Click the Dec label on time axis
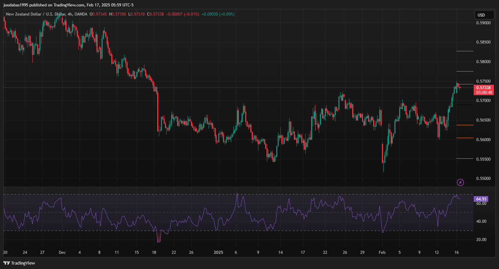This screenshot has height=269, width=499. (x=62, y=252)
